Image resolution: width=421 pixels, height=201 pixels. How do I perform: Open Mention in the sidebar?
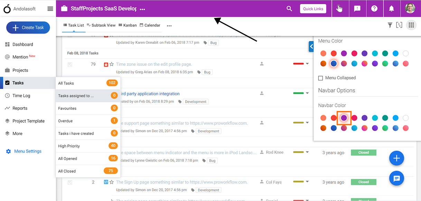pyautogui.click(x=20, y=57)
